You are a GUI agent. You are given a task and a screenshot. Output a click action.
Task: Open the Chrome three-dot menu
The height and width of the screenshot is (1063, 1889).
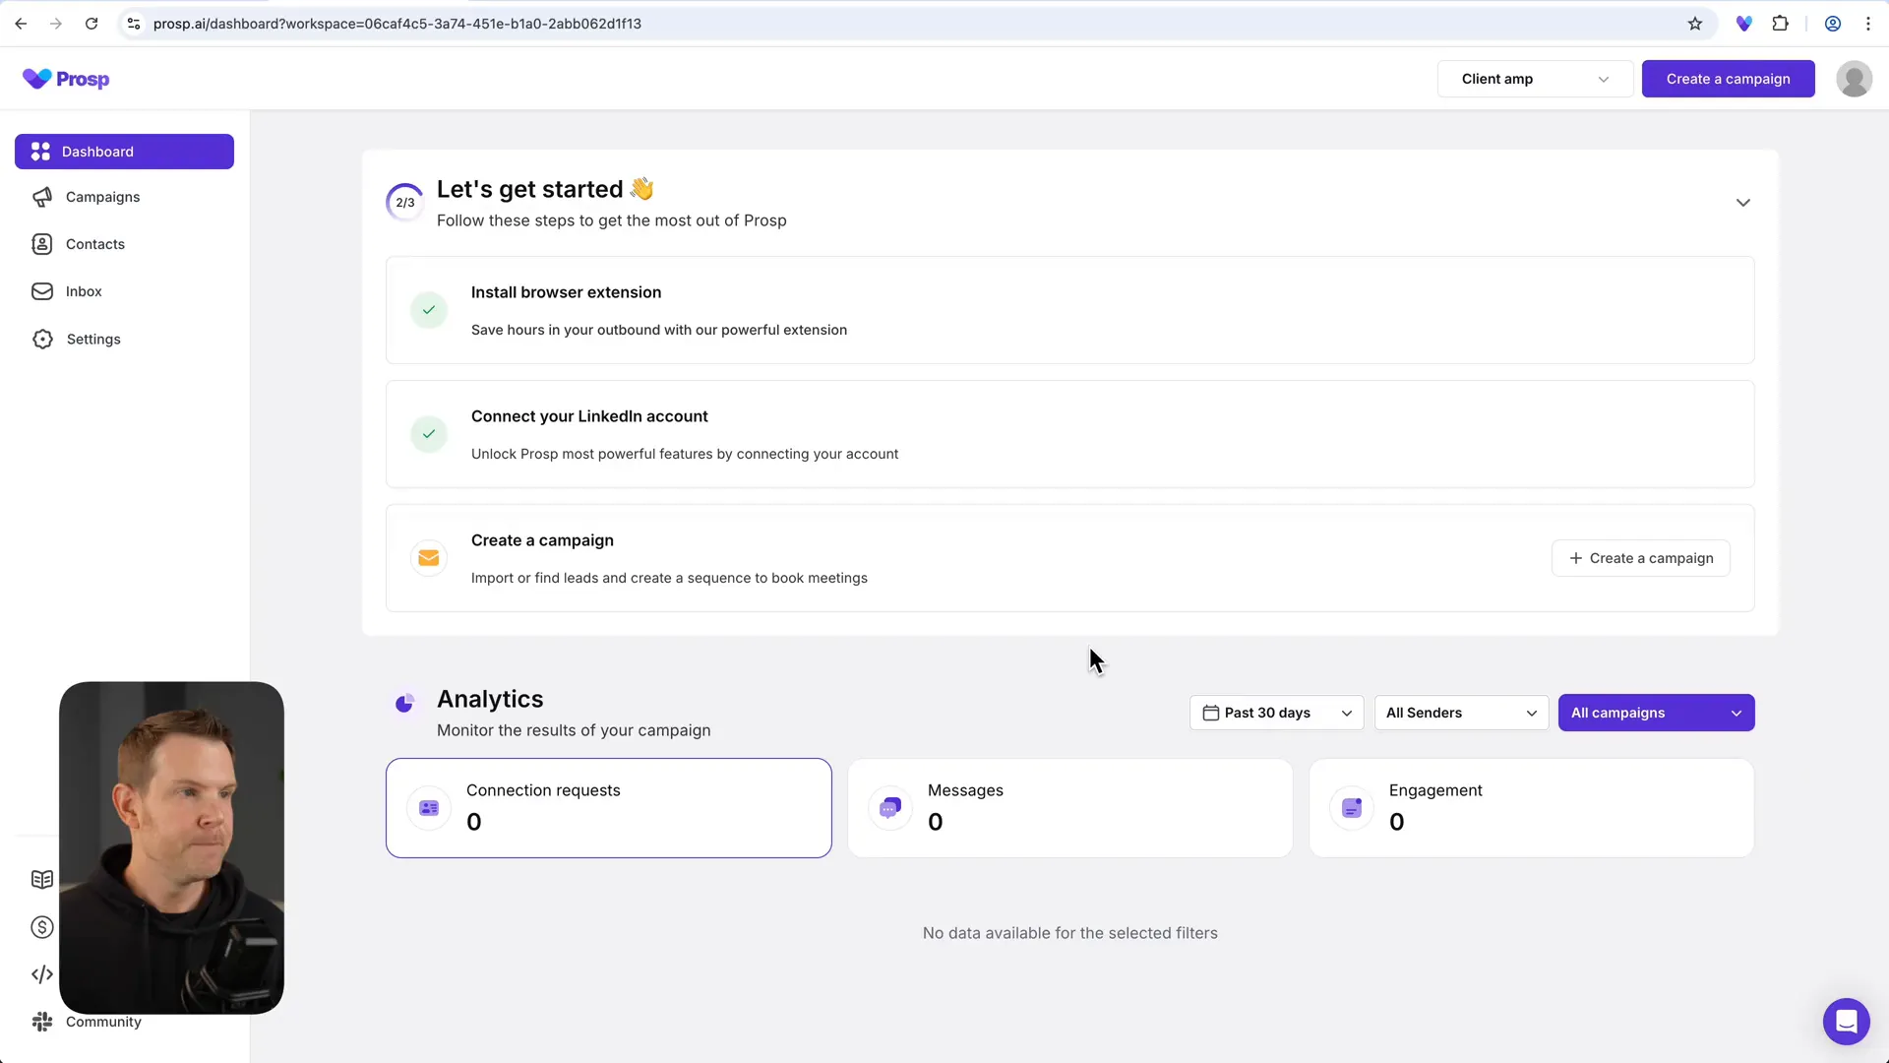click(1867, 24)
